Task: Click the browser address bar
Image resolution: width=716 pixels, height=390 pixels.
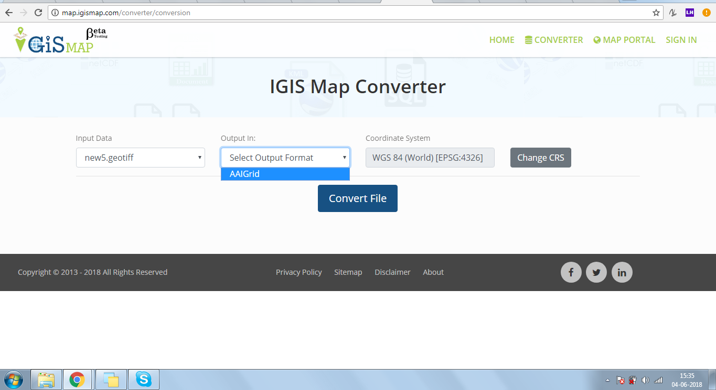Action: click(x=357, y=13)
